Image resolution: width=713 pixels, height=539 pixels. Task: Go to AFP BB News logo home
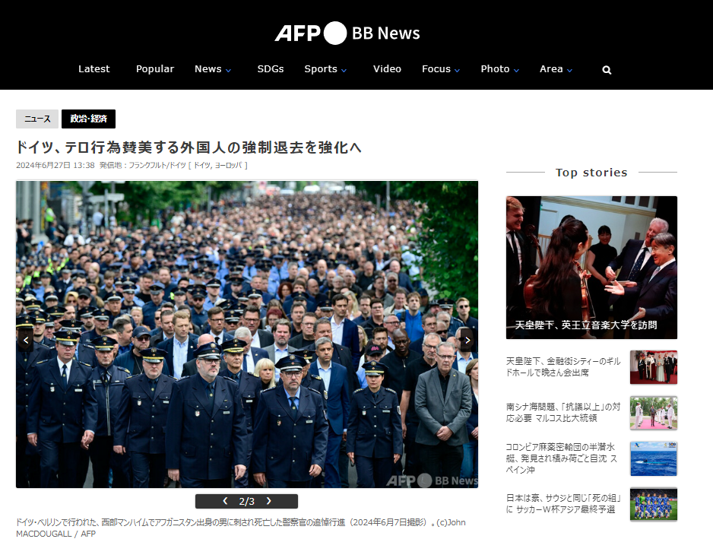tap(347, 33)
